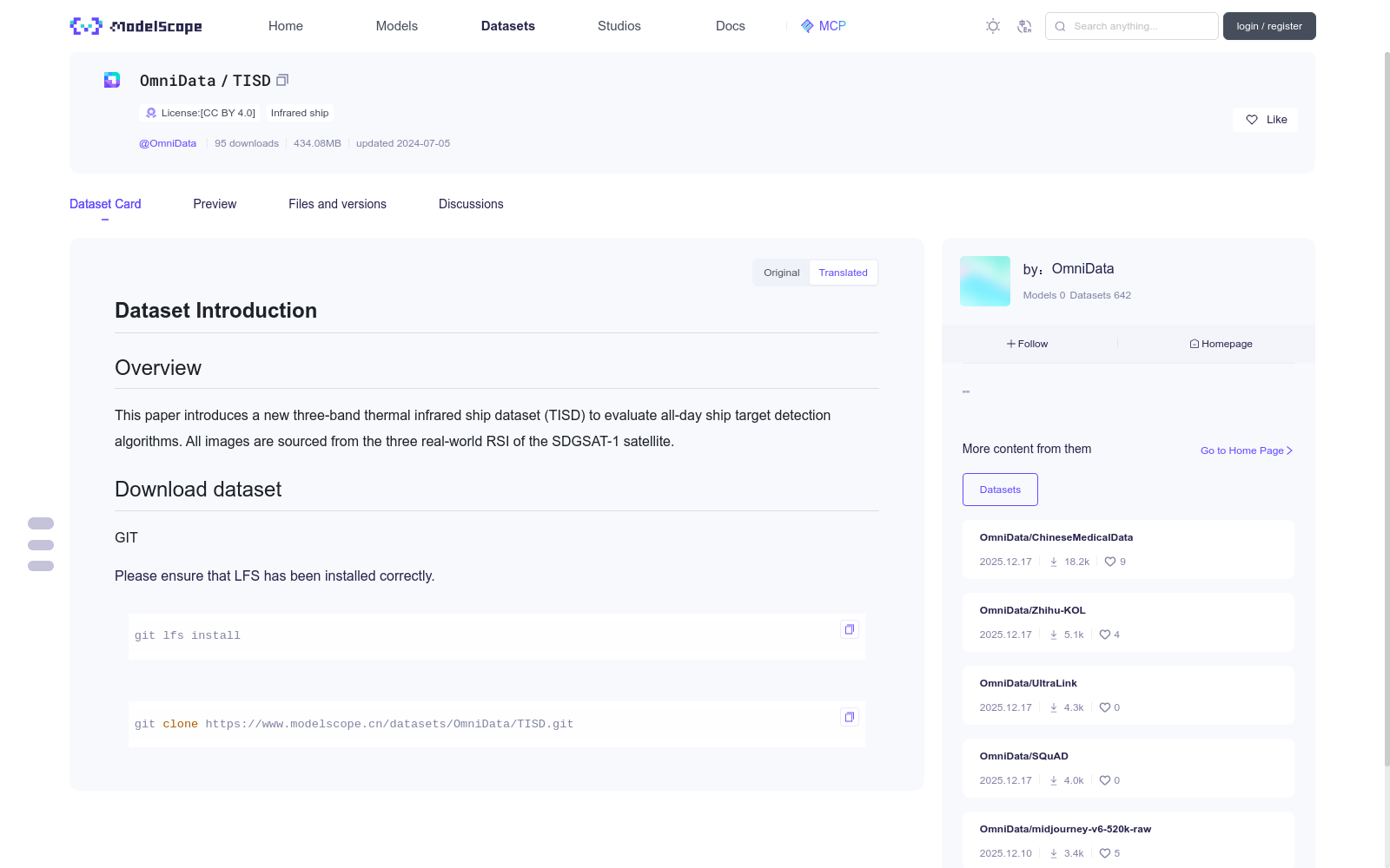Open the @OmniData author link
The width and height of the screenshot is (1390, 868).
point(168,143)
